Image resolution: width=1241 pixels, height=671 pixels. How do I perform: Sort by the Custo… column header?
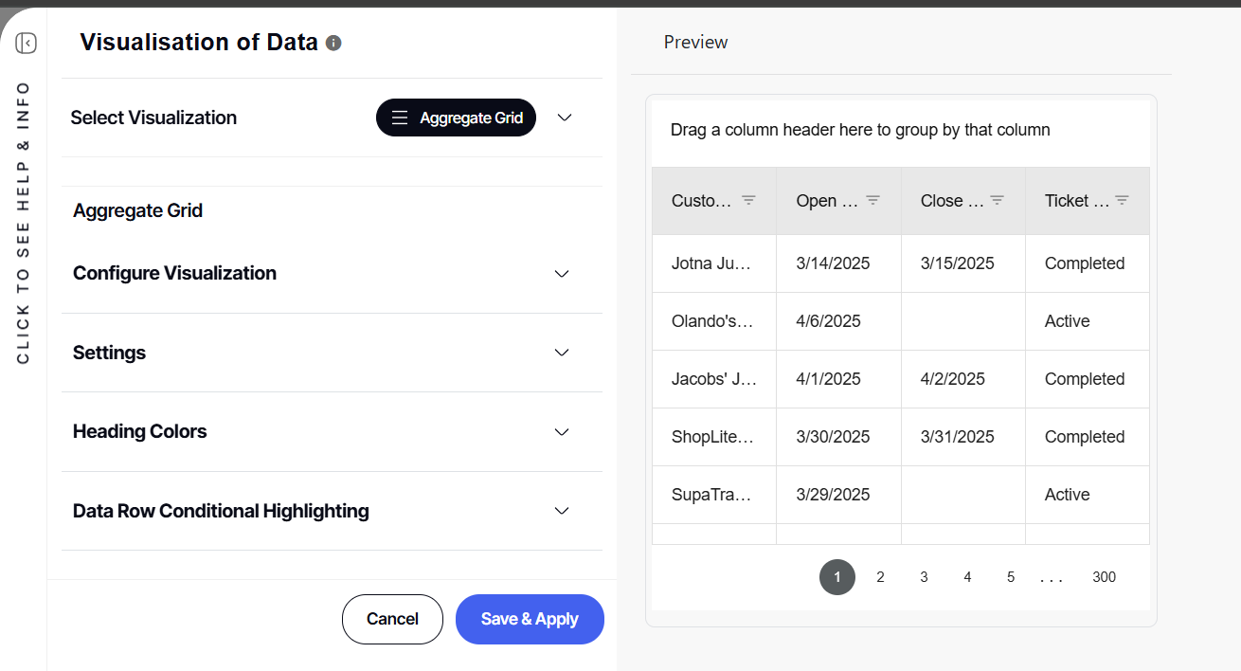(x=702, y=201)
